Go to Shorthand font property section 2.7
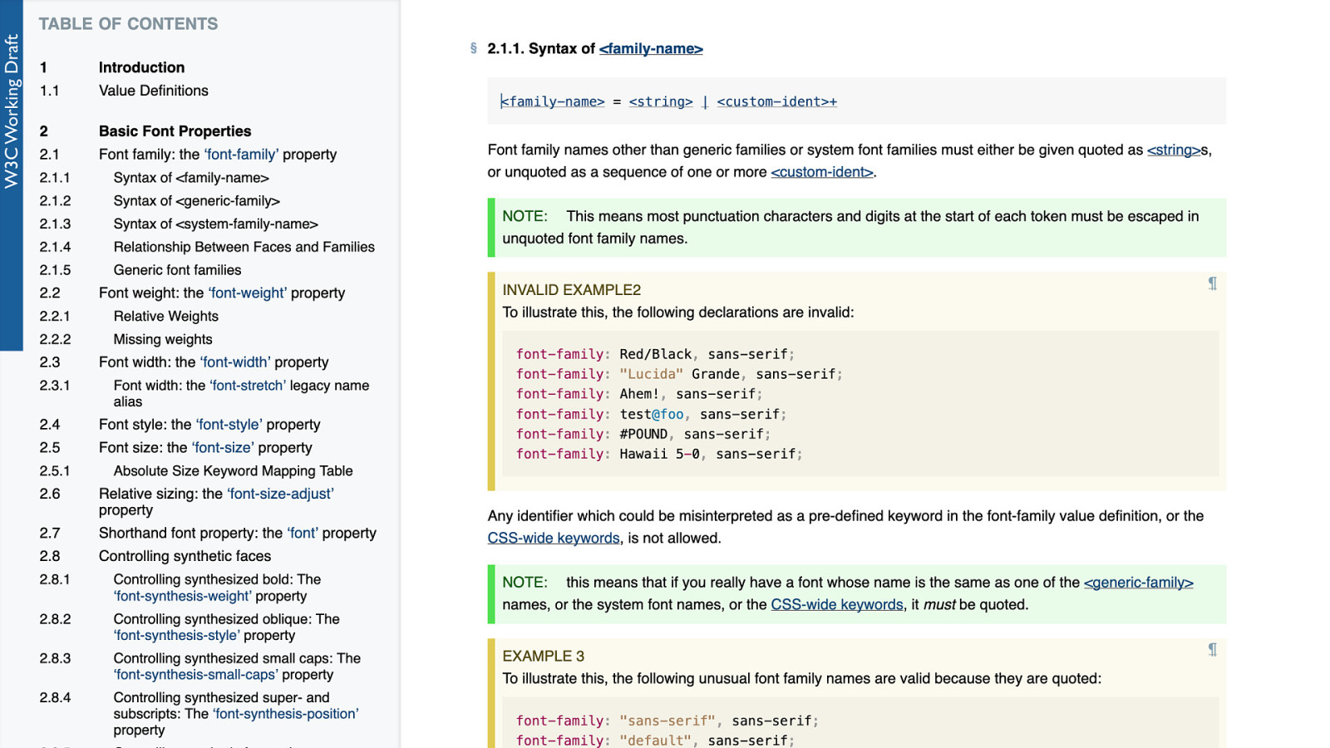1330x748 pixels. coord(238,534)
